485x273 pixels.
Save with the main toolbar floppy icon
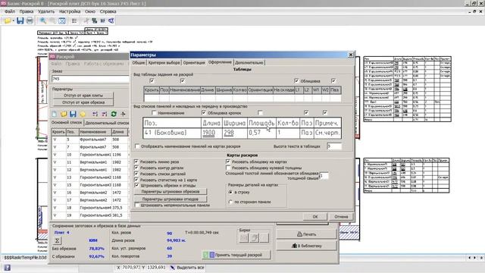coord(20,20)
